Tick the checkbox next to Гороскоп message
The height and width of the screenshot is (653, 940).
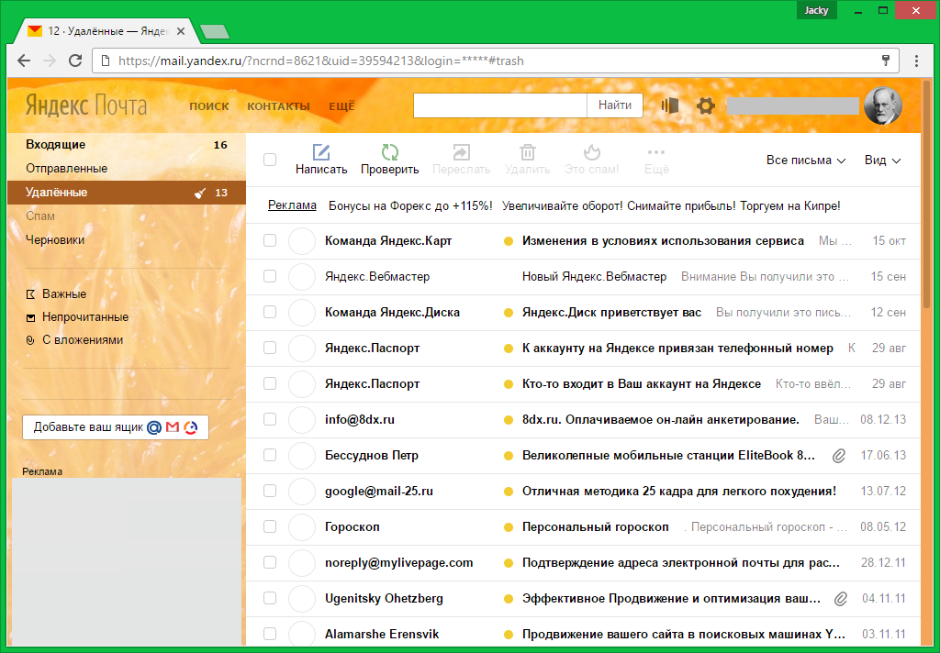270,526
